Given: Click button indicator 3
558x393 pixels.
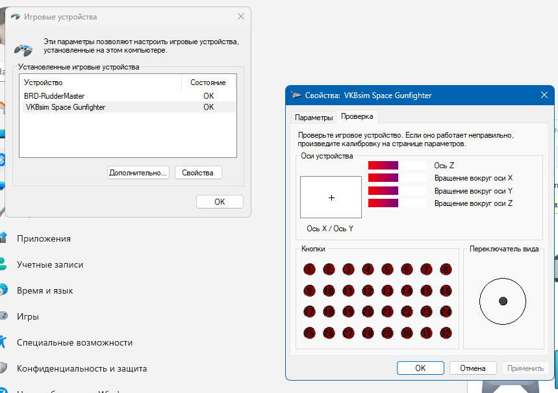Looking at the screenshot, I should (x=348, y=270).
